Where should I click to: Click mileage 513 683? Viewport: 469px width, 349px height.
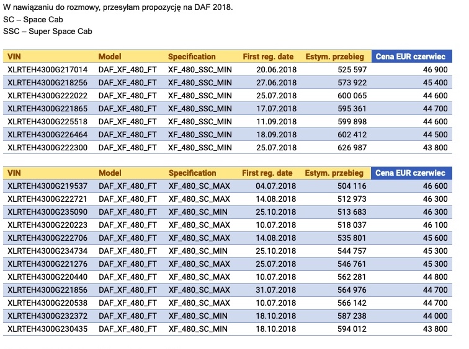(352, 212)
